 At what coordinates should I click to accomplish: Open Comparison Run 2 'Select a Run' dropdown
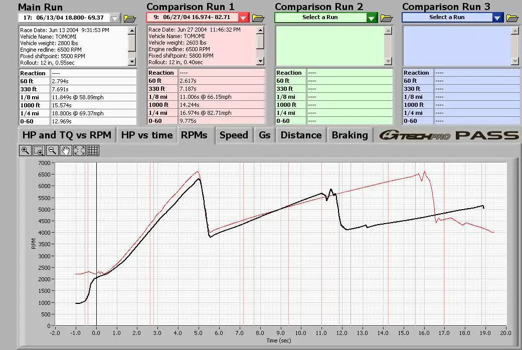[x=371, y=18]
